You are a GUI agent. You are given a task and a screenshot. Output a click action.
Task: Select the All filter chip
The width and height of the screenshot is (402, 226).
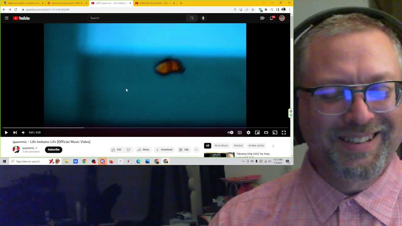[x=208, y=146]
